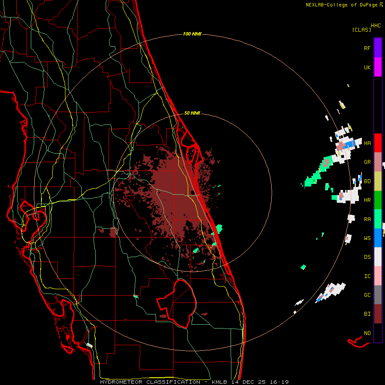This screenshot has width=385, height=385.
Task: Click the [CLAS] legend header
Action: (x=361, y=30)
